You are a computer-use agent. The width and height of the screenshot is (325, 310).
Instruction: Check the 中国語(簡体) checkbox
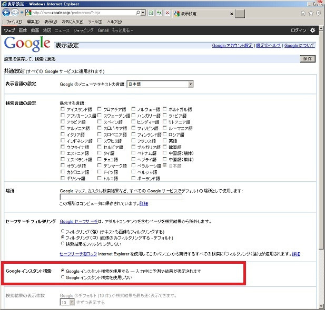pyautogui.click(x=164, y=153)
